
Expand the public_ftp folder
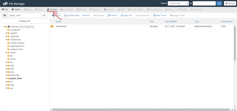tap(6, 75)
